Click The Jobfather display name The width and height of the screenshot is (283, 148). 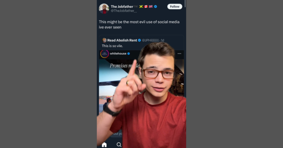point(122,7)
